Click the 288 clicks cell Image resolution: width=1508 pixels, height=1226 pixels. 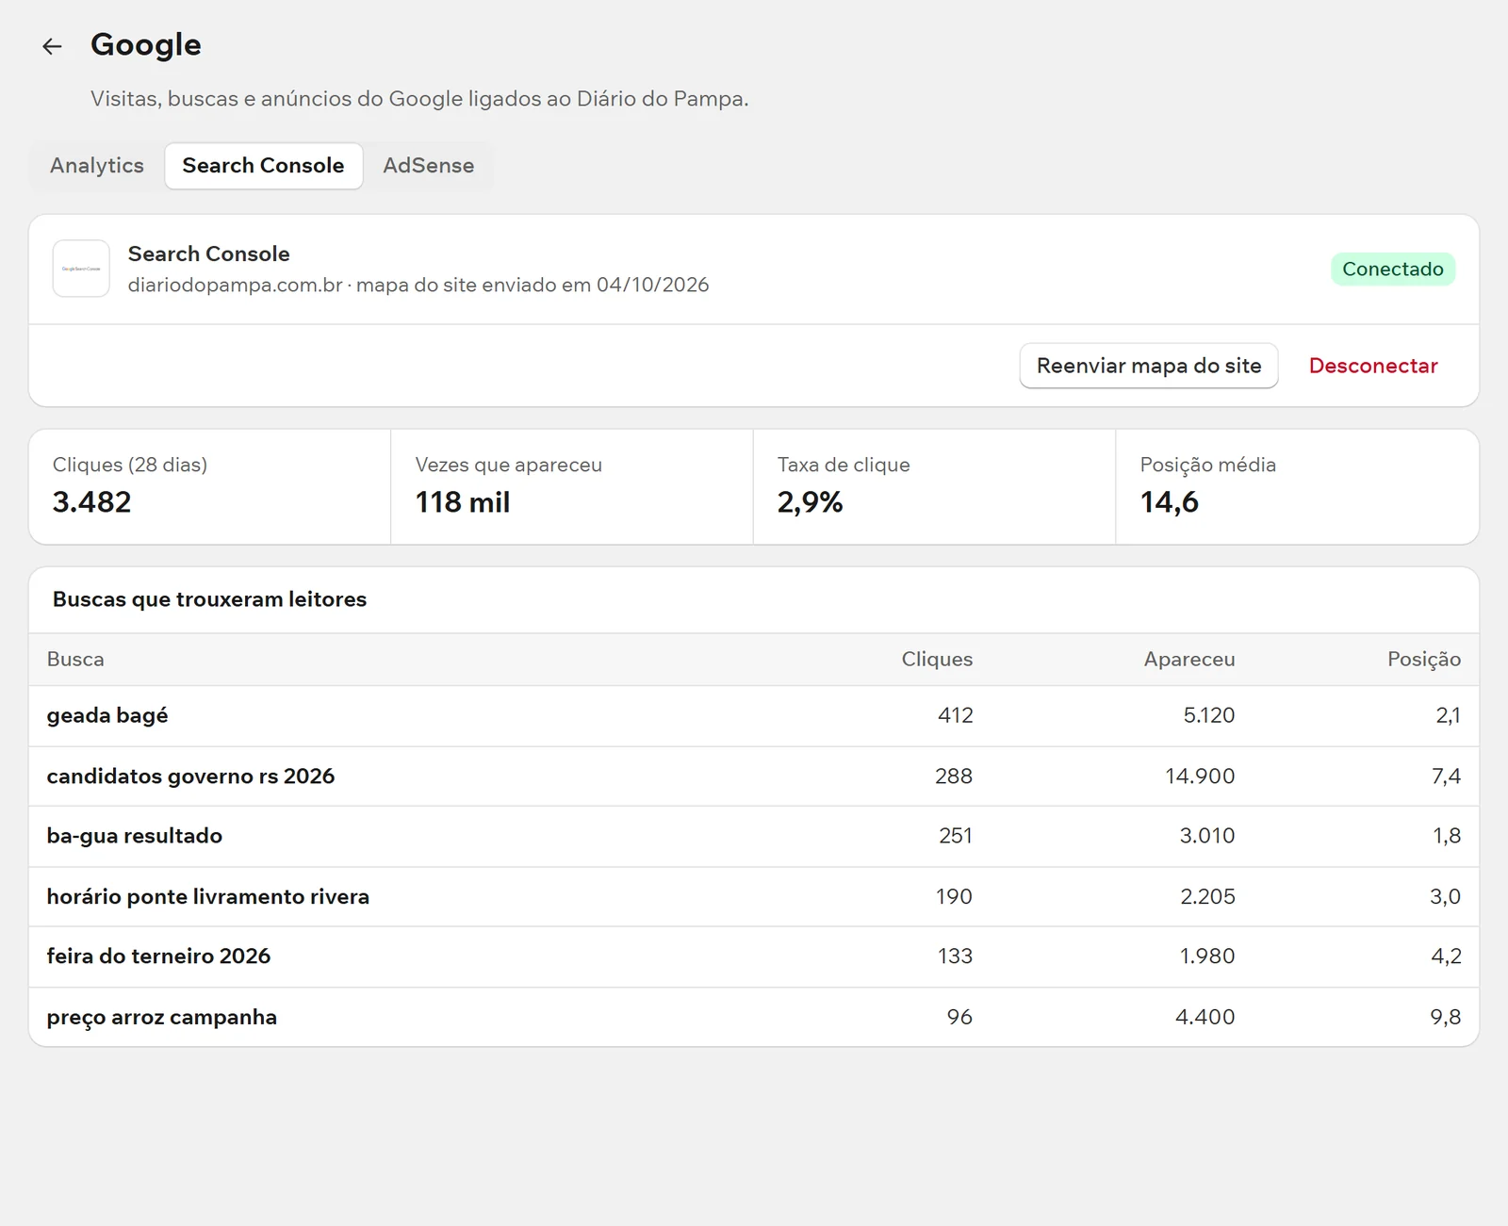click(x=954, y=776)
